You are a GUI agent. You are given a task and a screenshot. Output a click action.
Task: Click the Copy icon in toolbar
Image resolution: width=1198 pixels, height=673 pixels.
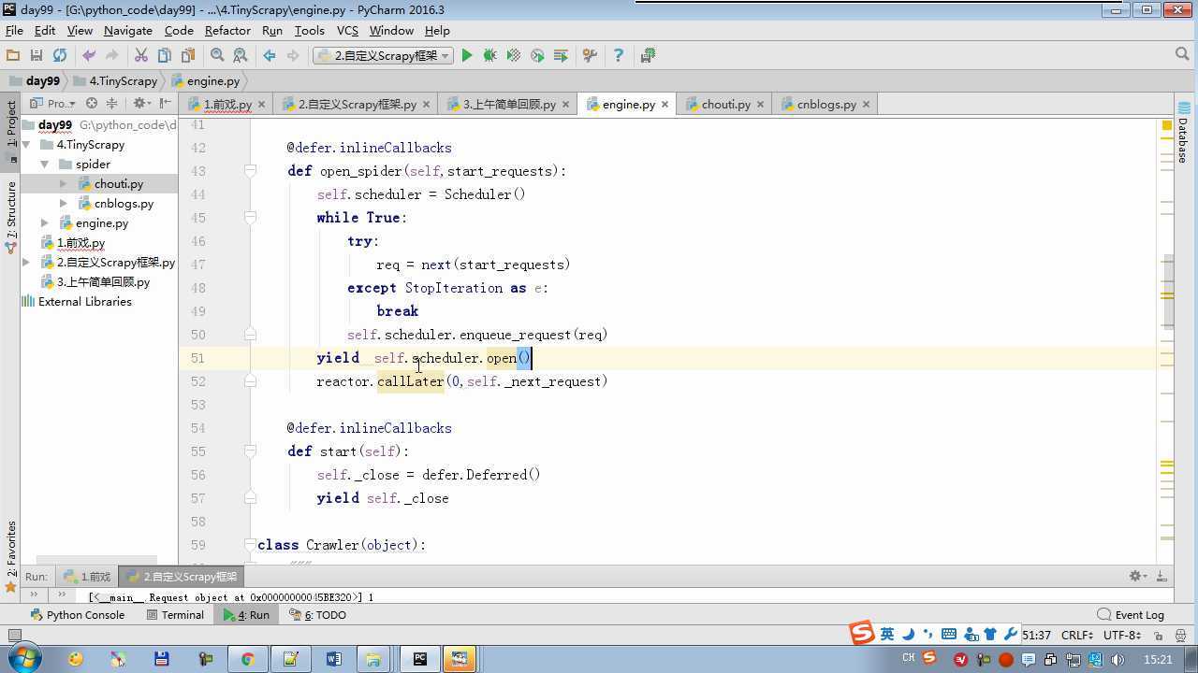click(x=165, y=56)
